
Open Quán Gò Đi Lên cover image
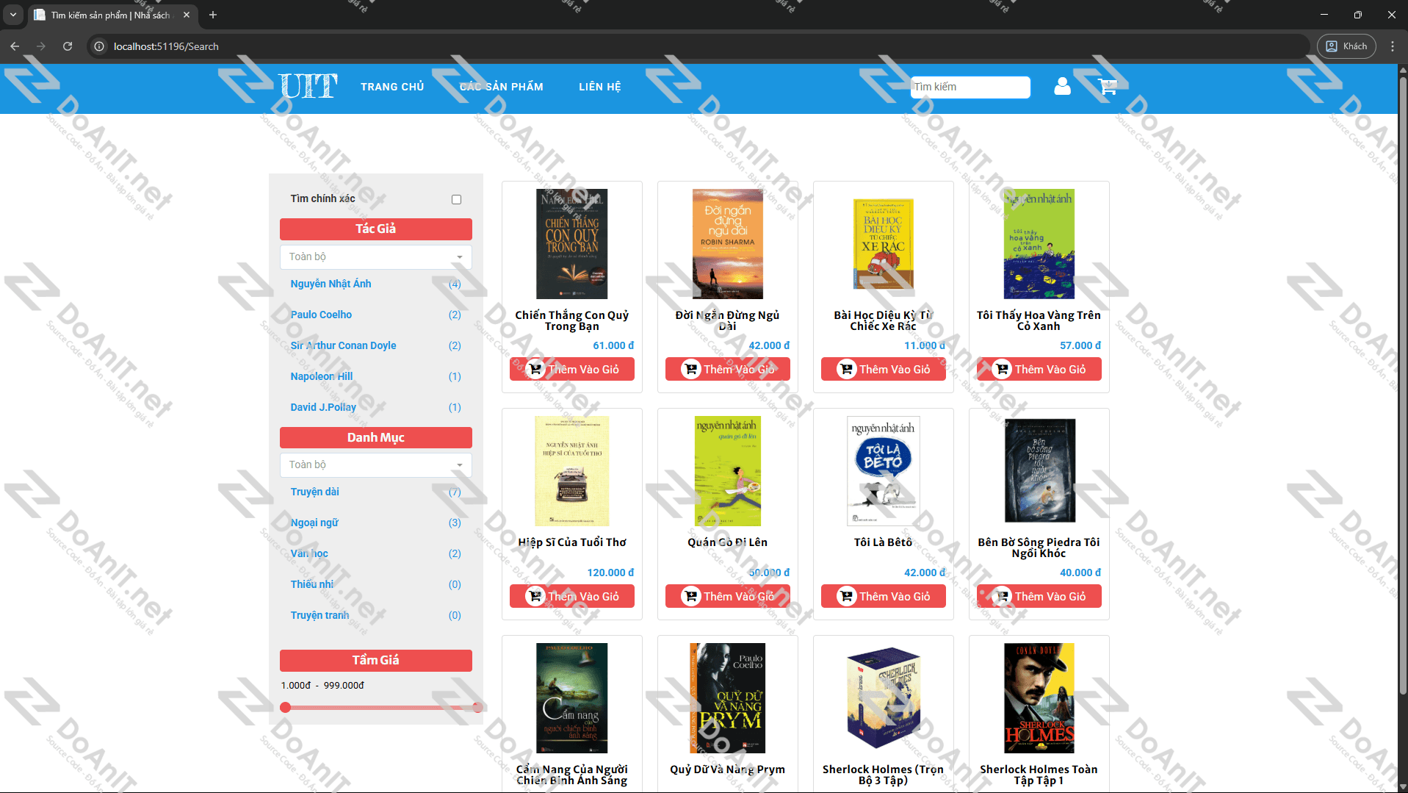pyautogui.click(x=728, y=471)
